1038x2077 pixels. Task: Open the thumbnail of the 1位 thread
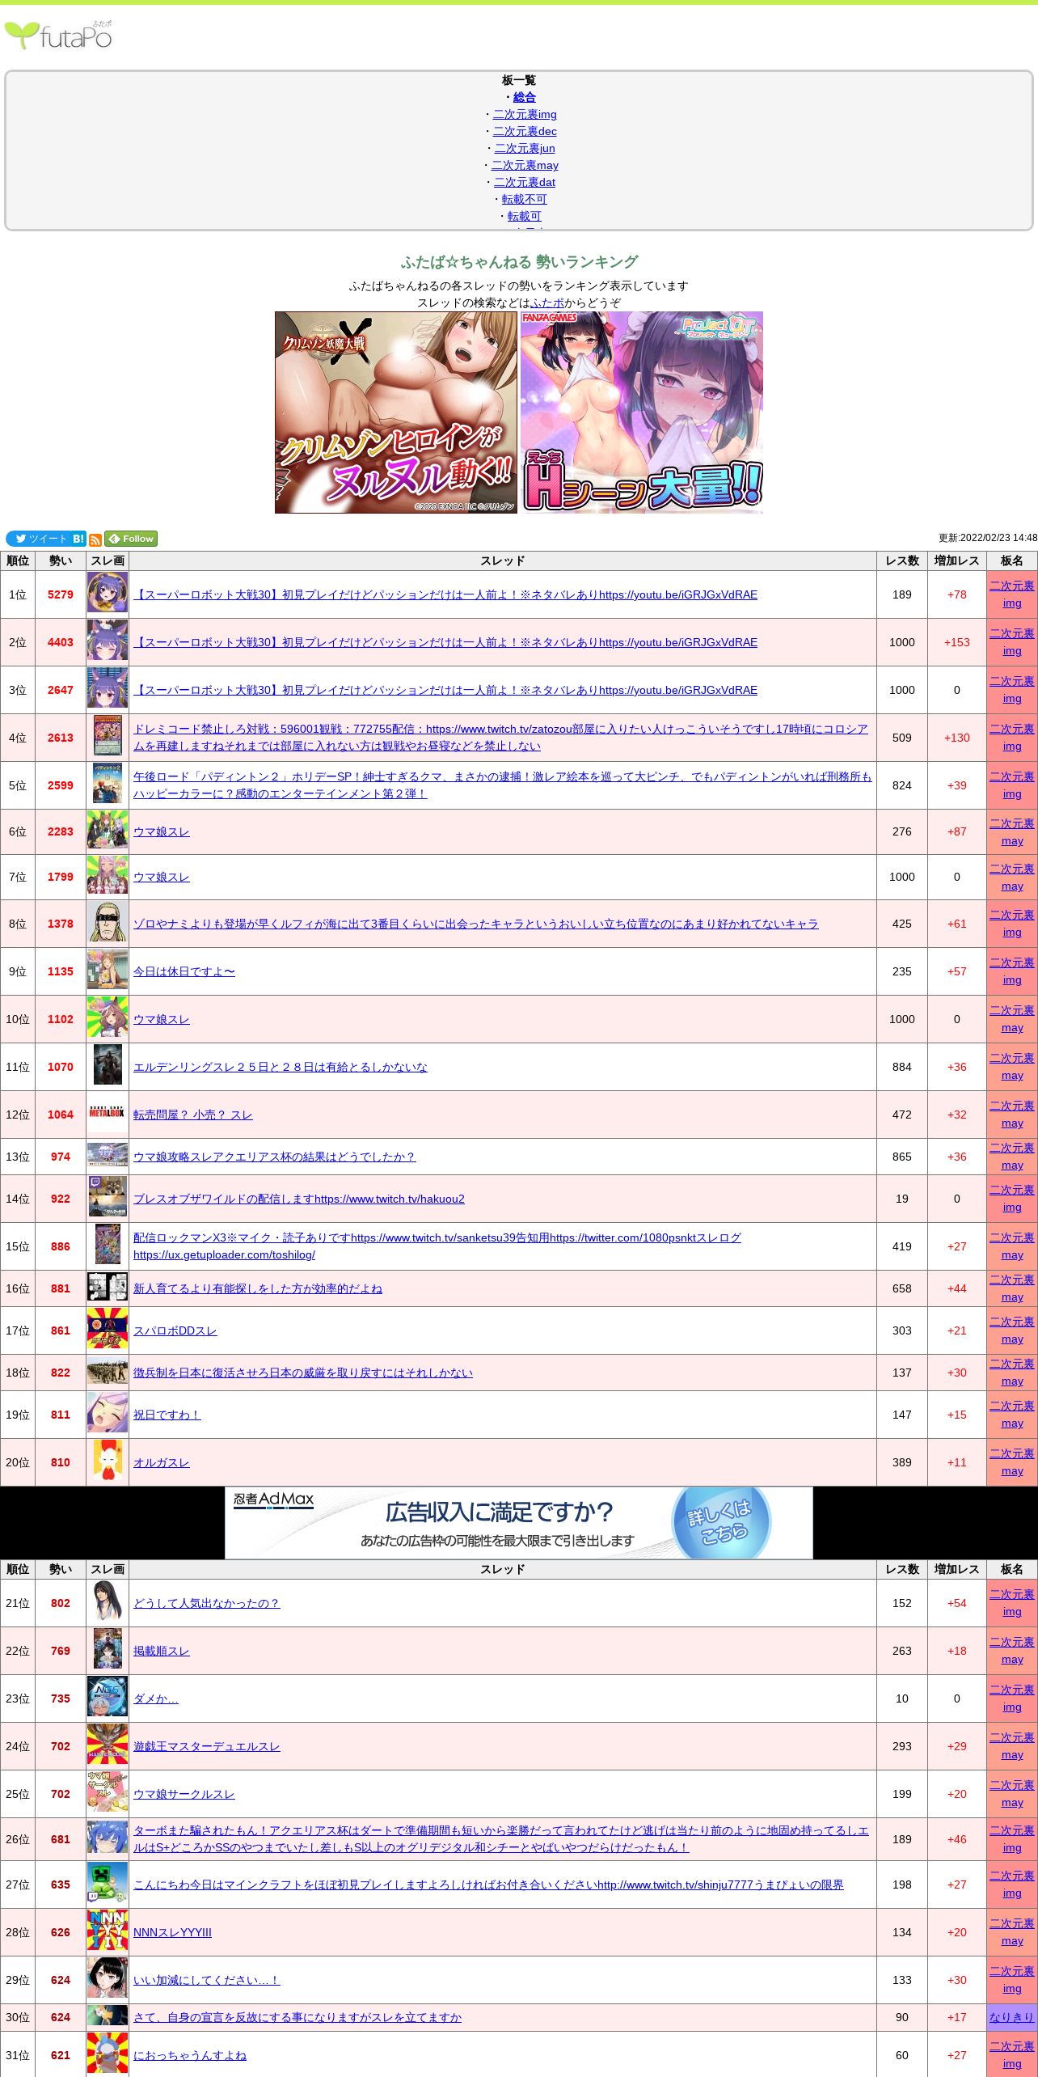click(108, 593)
